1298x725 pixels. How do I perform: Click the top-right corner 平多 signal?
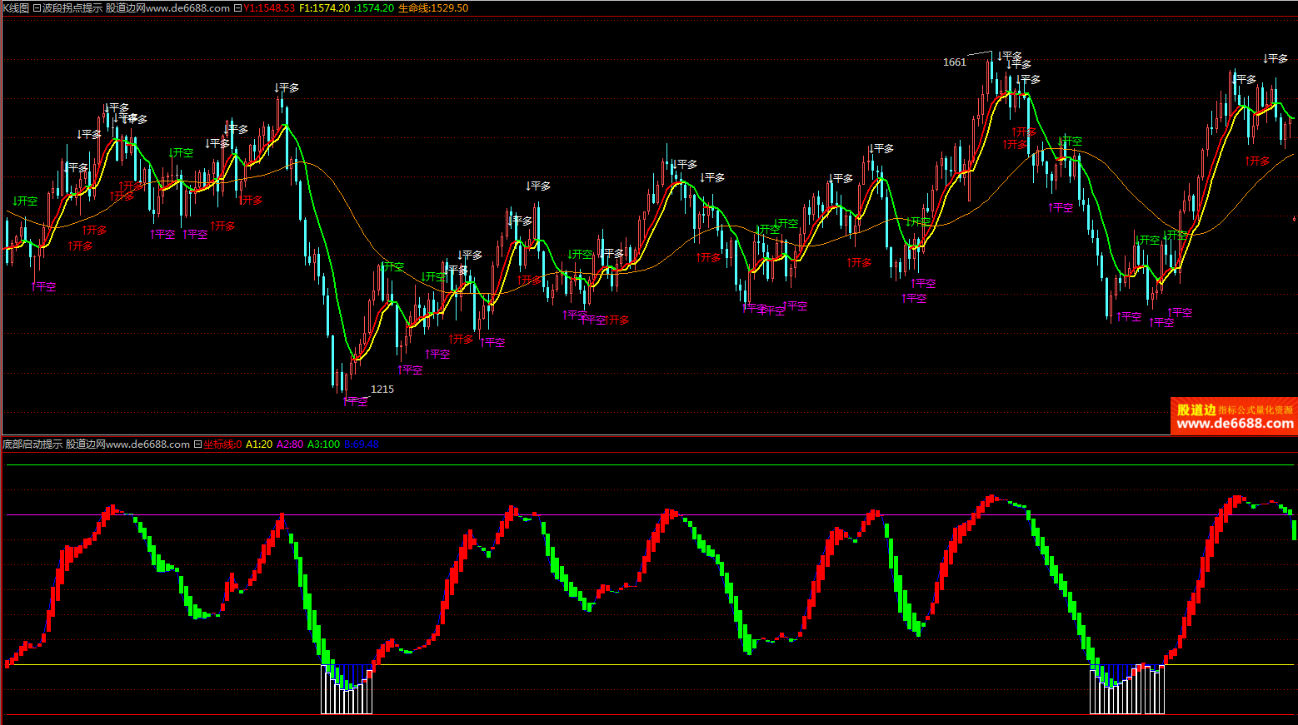tap(1275, 59)
